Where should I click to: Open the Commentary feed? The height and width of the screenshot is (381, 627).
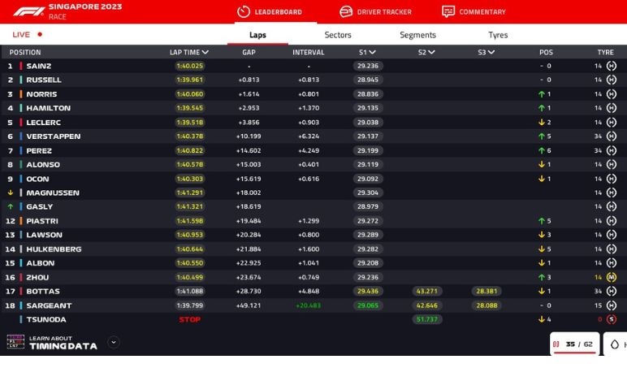coord(473,12)
